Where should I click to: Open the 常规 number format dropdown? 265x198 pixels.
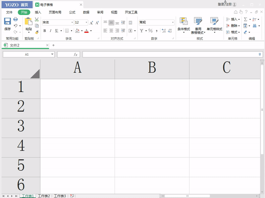[x=173, y=22]
